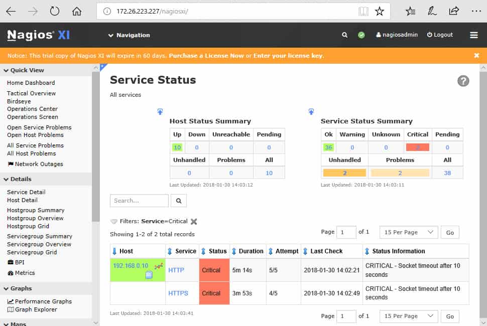This screenshot has height=326, width=487.
Task: Collapse the Details sidebar section
Action: click(x=18, y=179)
